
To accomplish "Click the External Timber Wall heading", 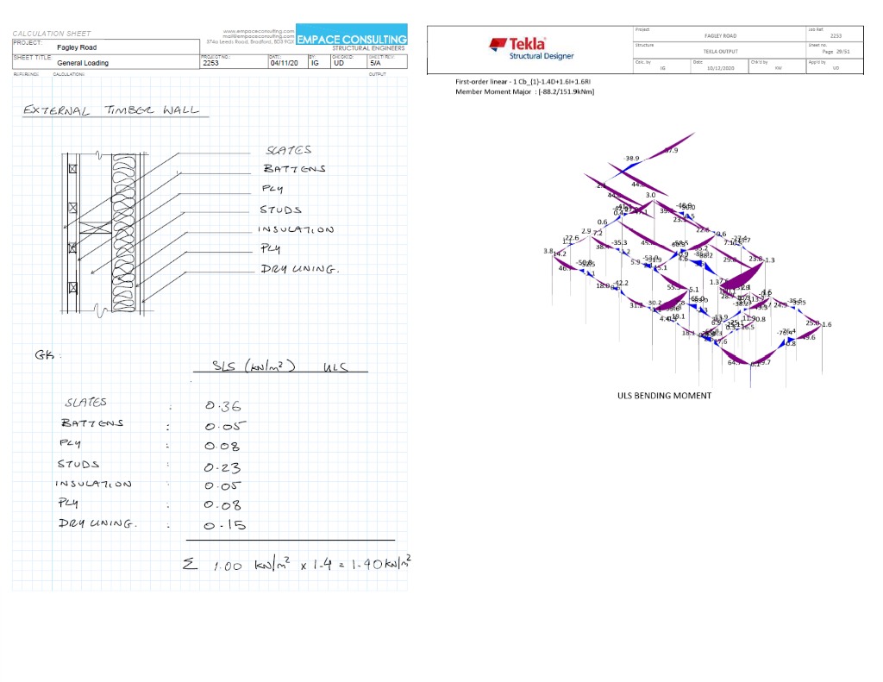I will [x=111, y=109].
